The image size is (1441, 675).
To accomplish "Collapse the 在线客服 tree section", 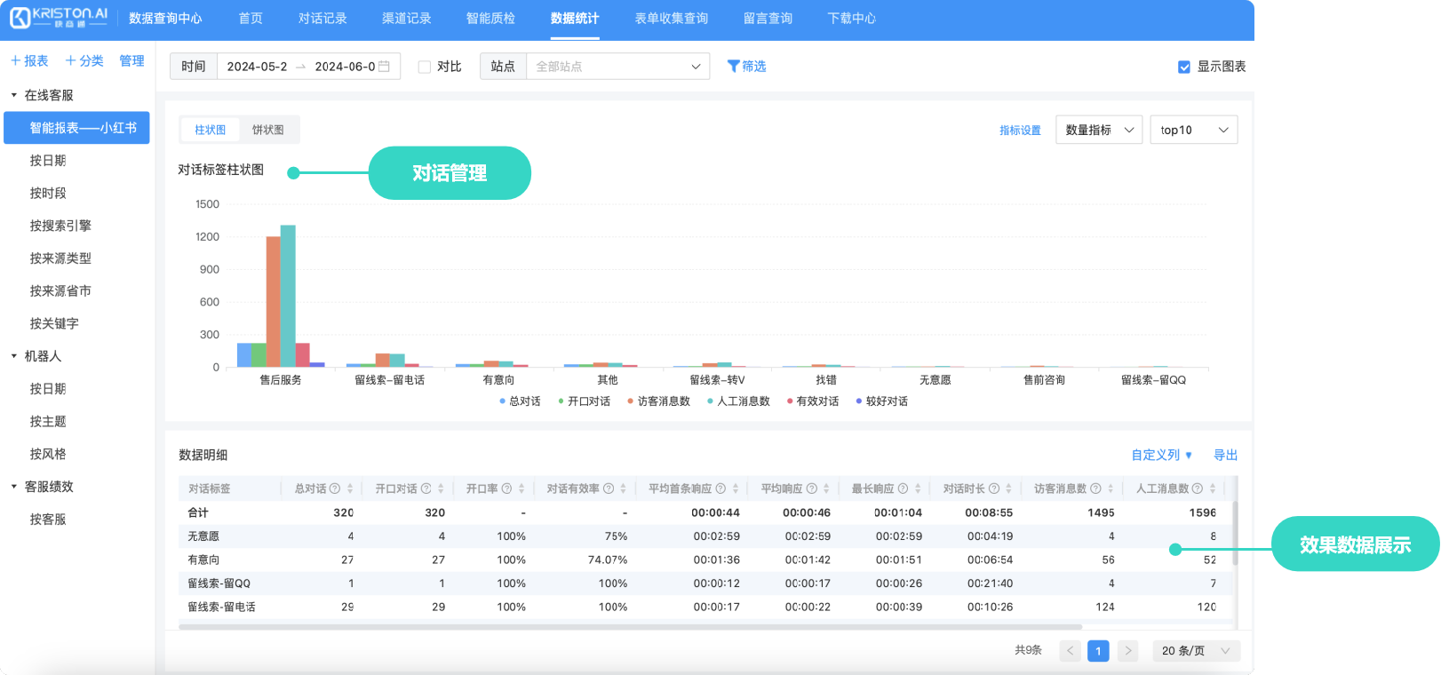I will pos(14,95).
